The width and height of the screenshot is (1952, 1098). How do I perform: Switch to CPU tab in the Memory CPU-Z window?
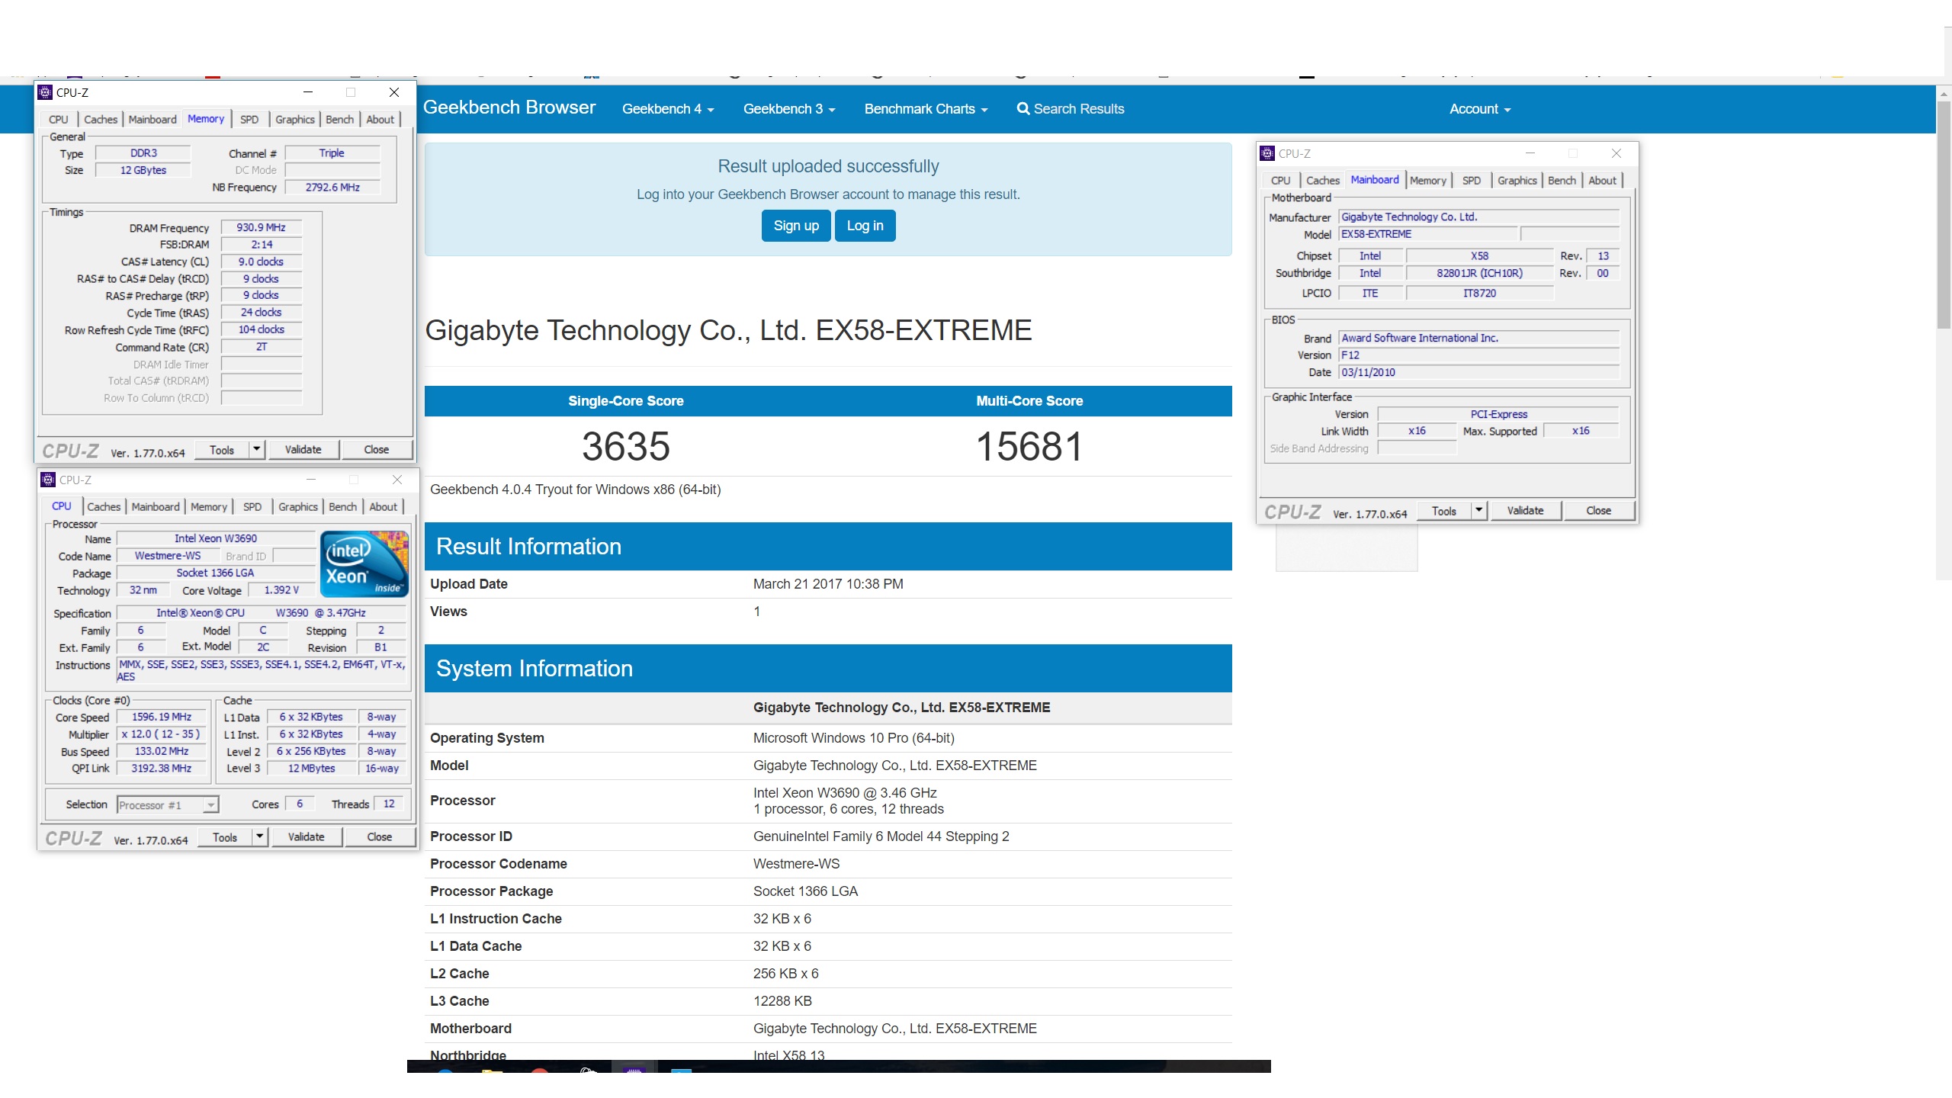(x=59, y=120)
